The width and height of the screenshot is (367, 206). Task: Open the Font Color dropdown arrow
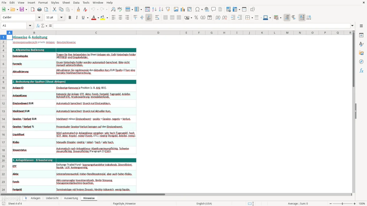[98, 18]
